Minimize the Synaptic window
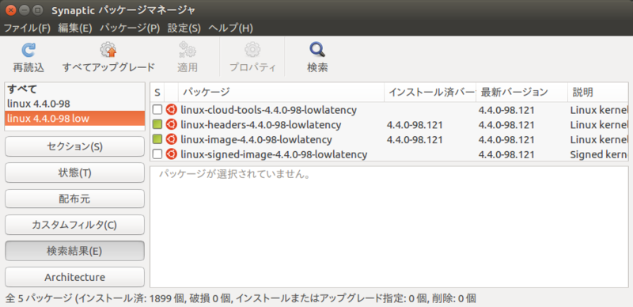633x307 pixels. tap(25, 9)
